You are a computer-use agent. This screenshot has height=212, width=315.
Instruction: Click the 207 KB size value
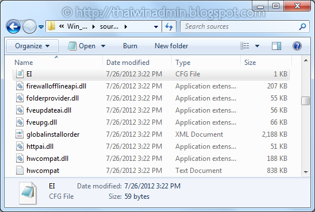tap(277, 86)
